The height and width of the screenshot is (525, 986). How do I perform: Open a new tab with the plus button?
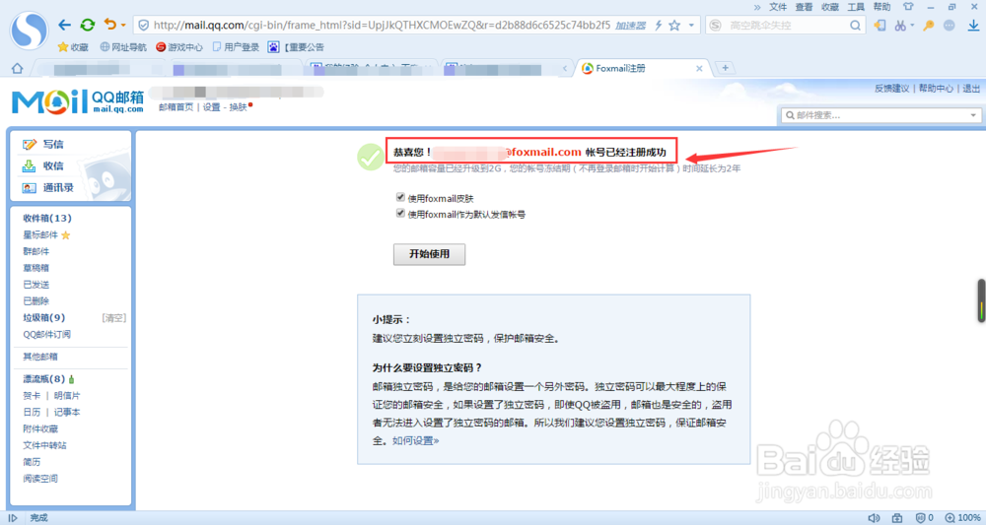(x=725, y=68)
